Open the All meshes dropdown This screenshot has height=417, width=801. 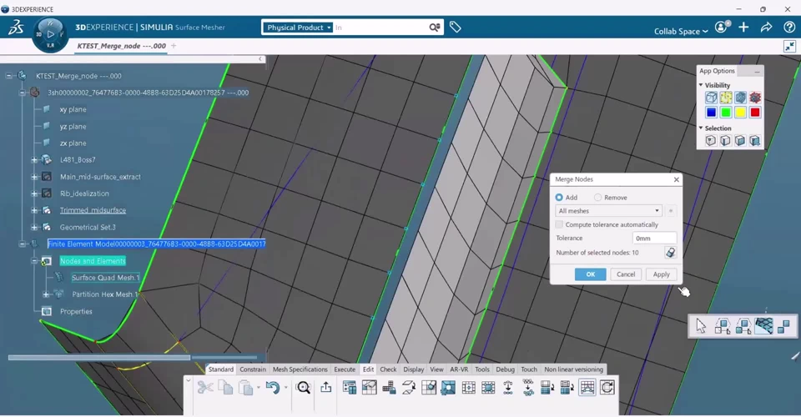coord(608,211)
